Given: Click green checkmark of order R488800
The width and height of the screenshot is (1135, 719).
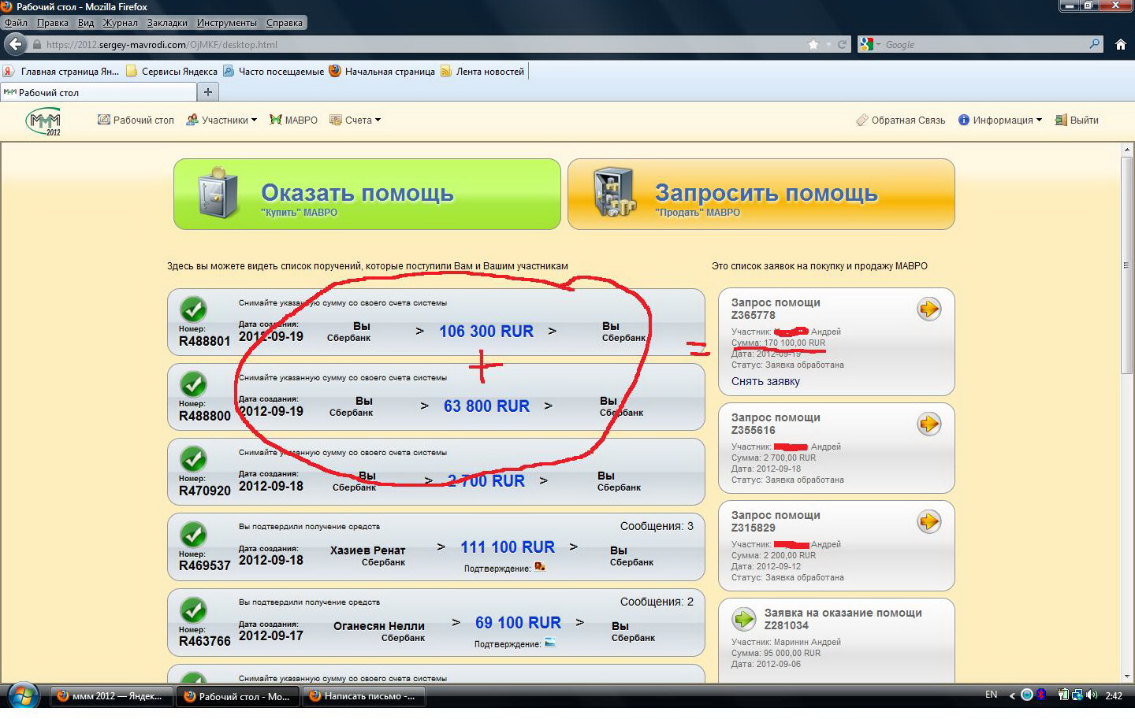Looking at the screenshot, I should pos(193,384).
